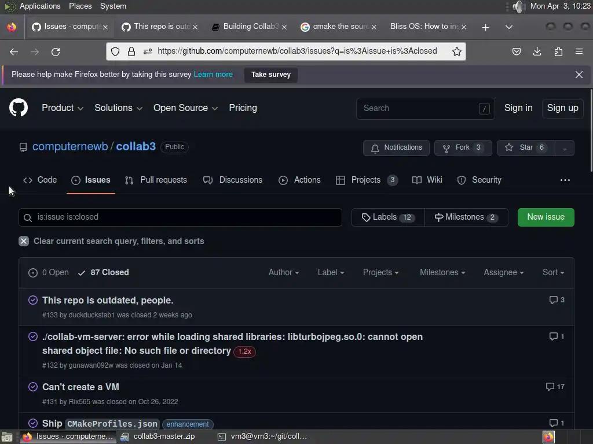Open the Security tab

pyautogui.click(x=479, y=180)
